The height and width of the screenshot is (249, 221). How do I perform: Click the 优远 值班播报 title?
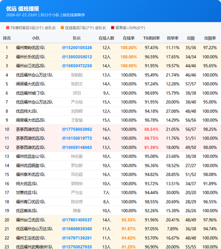coord(22,8)
